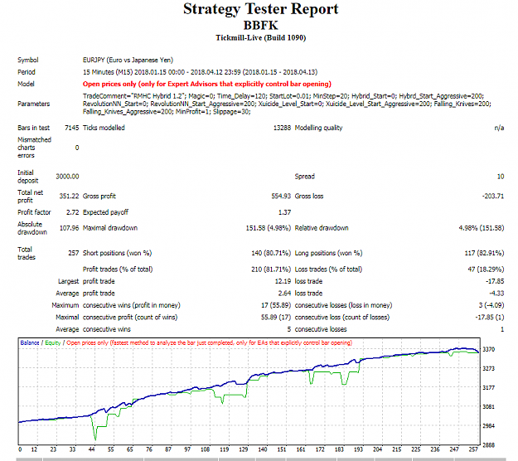Screen dimensions: 518x461
Task: Click Short positions value '140 (80.71%)'
Action: pos(271,253)
